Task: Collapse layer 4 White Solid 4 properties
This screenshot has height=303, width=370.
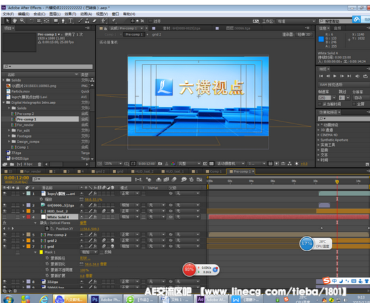Action: coord(24,217)
